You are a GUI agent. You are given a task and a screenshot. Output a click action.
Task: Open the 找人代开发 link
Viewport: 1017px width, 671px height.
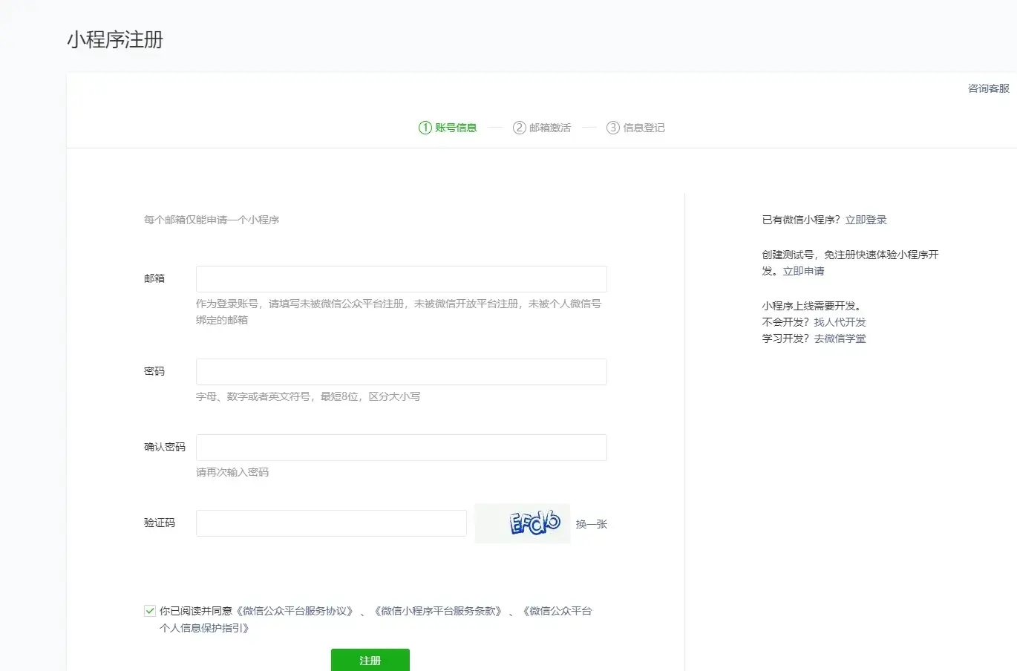tap(840, 322)
